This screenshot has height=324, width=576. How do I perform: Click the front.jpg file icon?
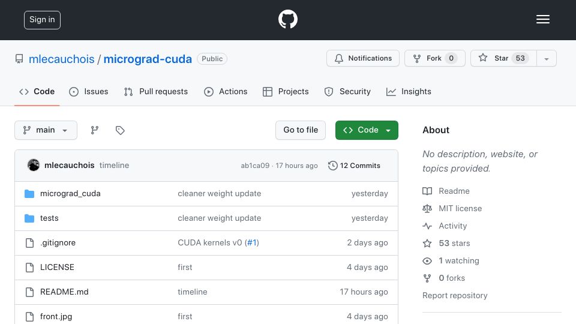click(x=29, y=317)
